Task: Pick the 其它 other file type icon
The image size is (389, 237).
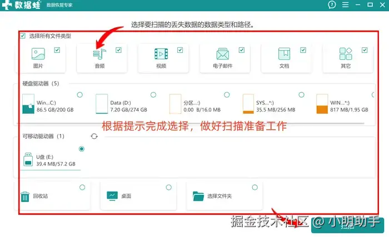Action: pos(346,54)
